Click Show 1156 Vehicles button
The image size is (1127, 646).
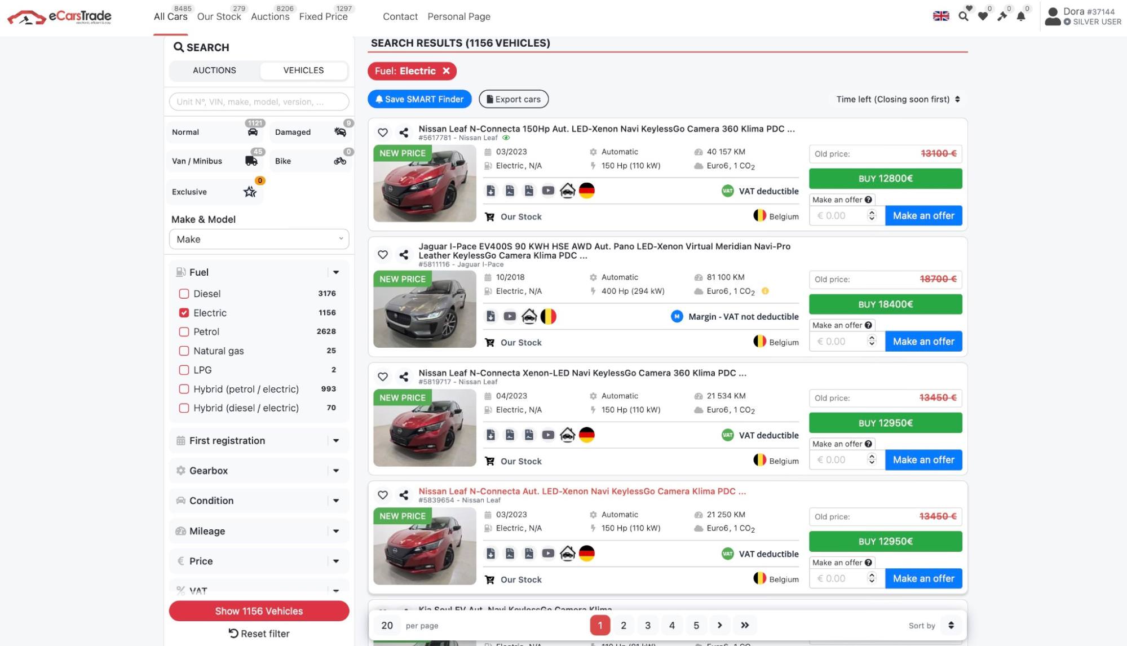point(259,611)
